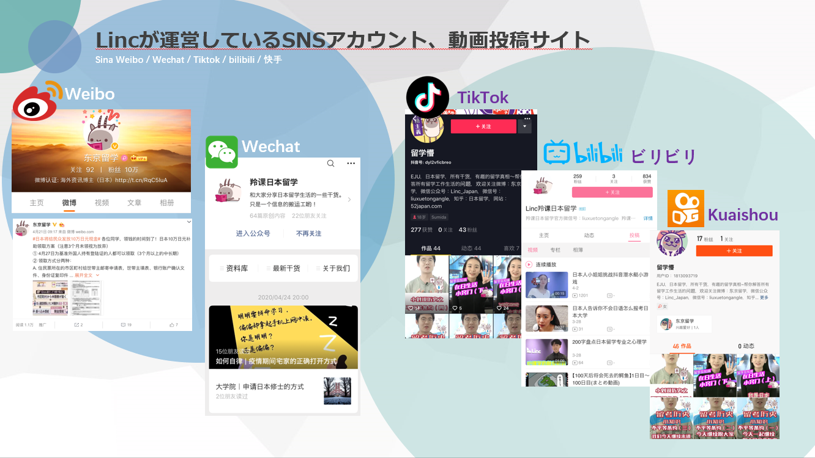
Task: Open bilibili video 日本人告诉你不会日语怎么报考日本大学
Action: pos(587,319)
